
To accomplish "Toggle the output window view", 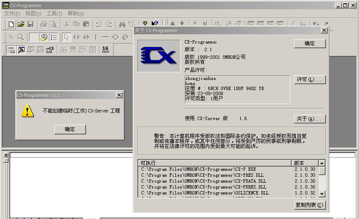I will (x=21, y=50).
